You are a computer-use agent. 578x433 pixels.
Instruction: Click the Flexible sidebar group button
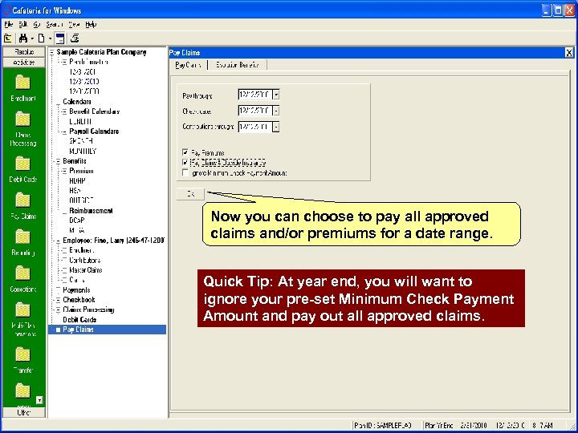coord(24,52)
